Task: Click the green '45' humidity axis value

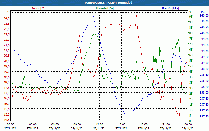Action: (191, 72)
